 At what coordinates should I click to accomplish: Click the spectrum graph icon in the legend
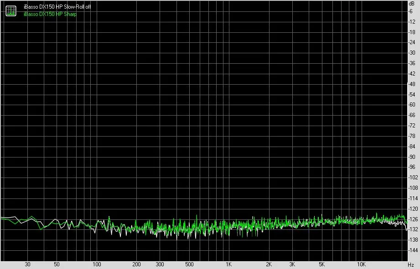pos(11,11)
